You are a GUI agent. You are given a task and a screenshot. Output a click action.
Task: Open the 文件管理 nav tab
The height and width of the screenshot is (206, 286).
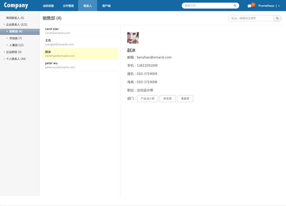coord(68,6)
